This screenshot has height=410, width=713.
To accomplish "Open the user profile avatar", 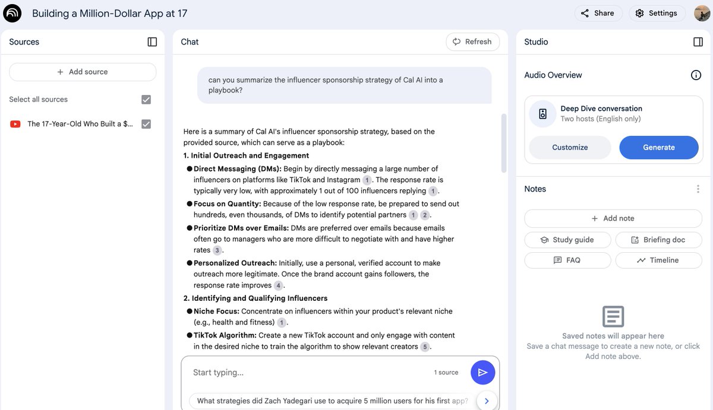I will (702, 13).
